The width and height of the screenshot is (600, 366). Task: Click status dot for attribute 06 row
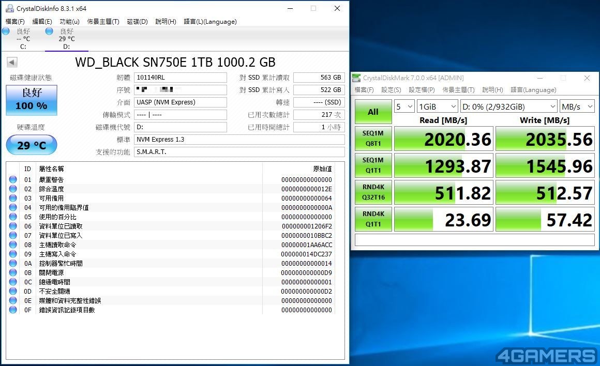(x=13, y=226)
